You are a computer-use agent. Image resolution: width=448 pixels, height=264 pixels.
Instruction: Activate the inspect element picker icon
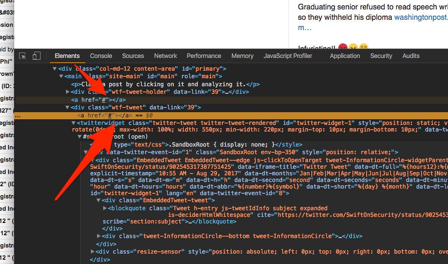23,56
